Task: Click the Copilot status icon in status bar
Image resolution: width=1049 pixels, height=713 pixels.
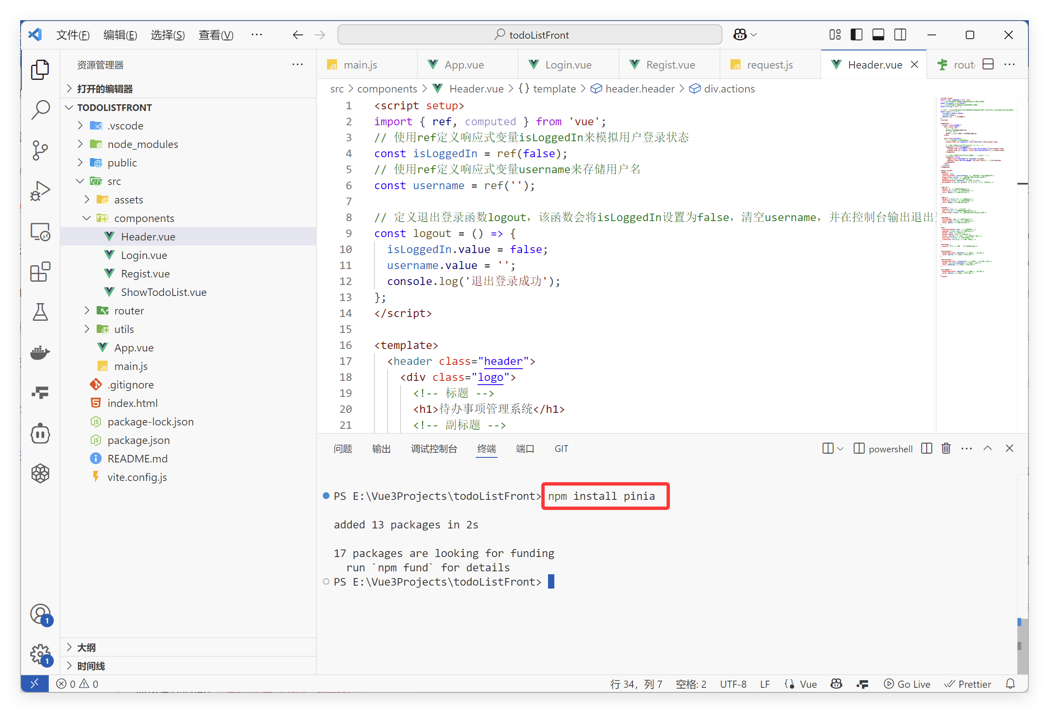Action: 836,684
